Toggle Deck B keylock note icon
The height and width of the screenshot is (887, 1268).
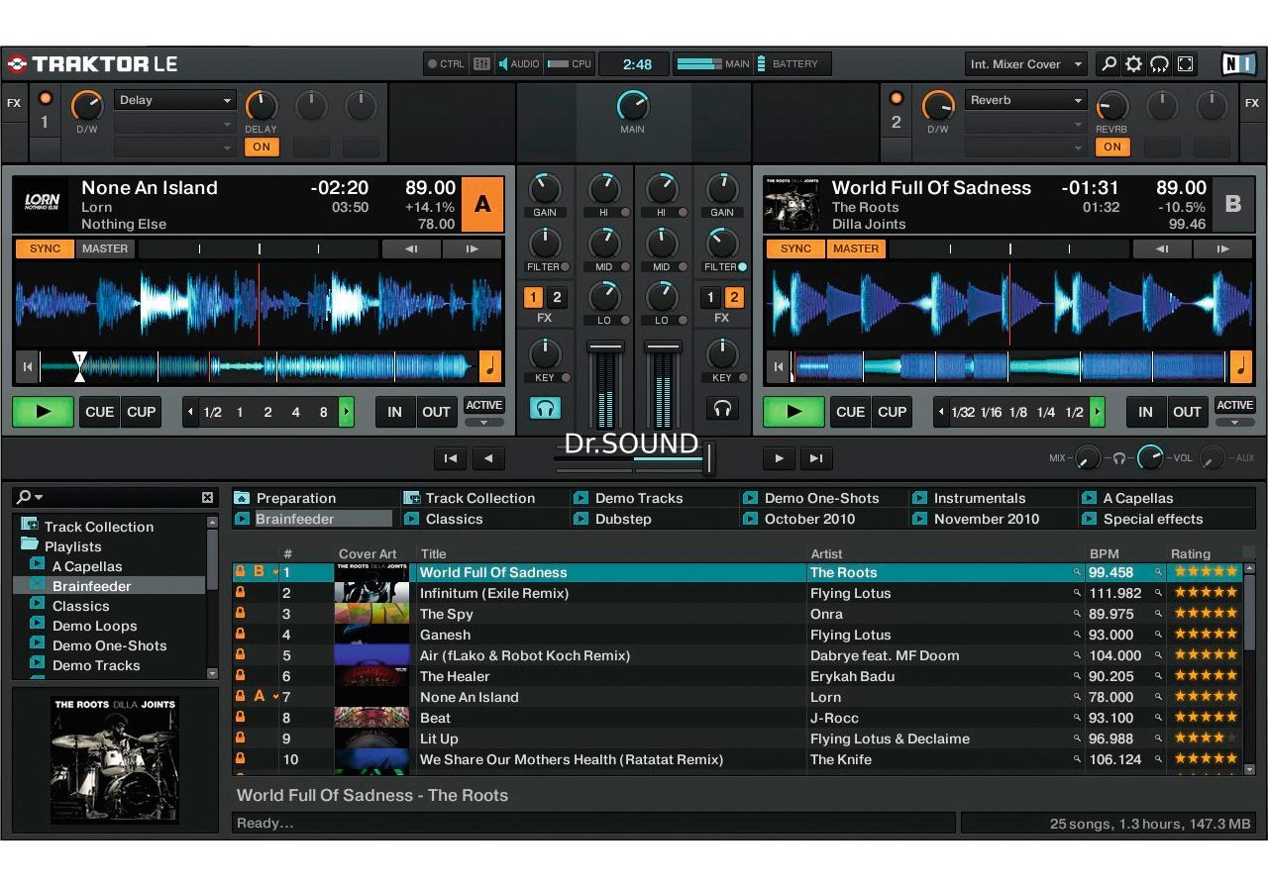click(1241, 366)
